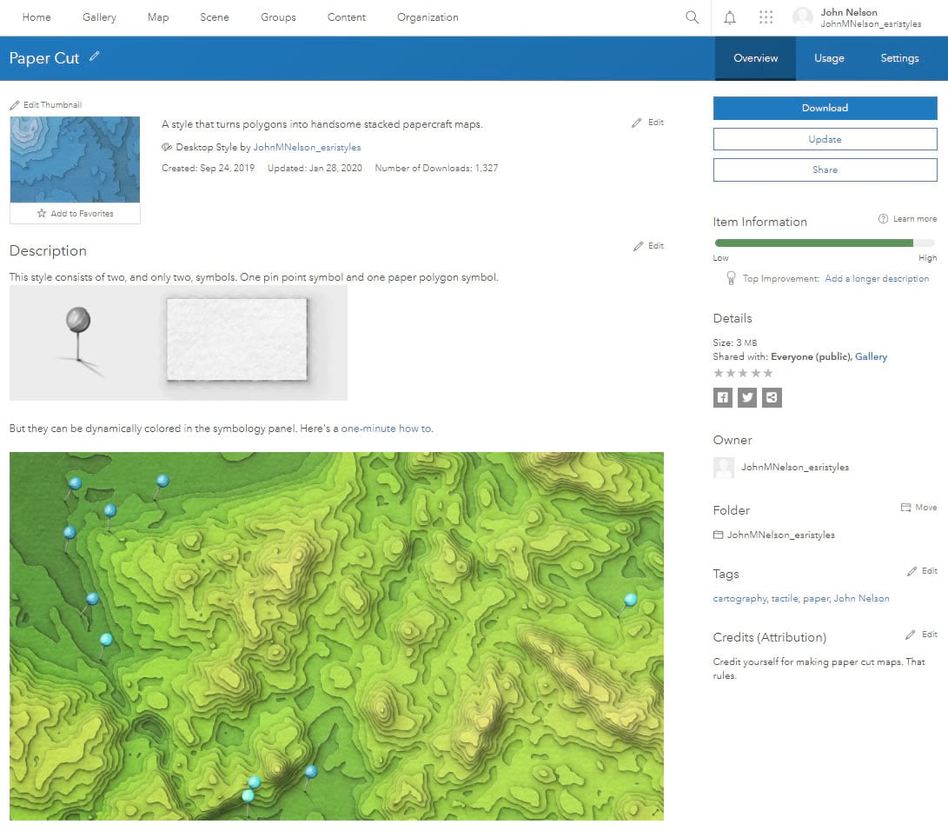Switch to the Usage tab
Image resolution: width=948 pixels, height=831 pixels.
pyautogui.click(x=829, y=58)
